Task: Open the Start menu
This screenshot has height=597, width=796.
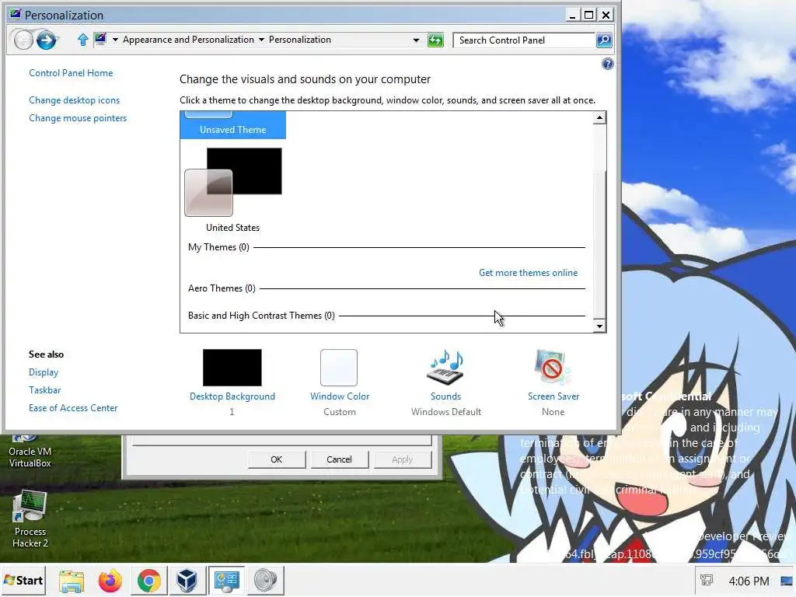Action: click(23, 580)
